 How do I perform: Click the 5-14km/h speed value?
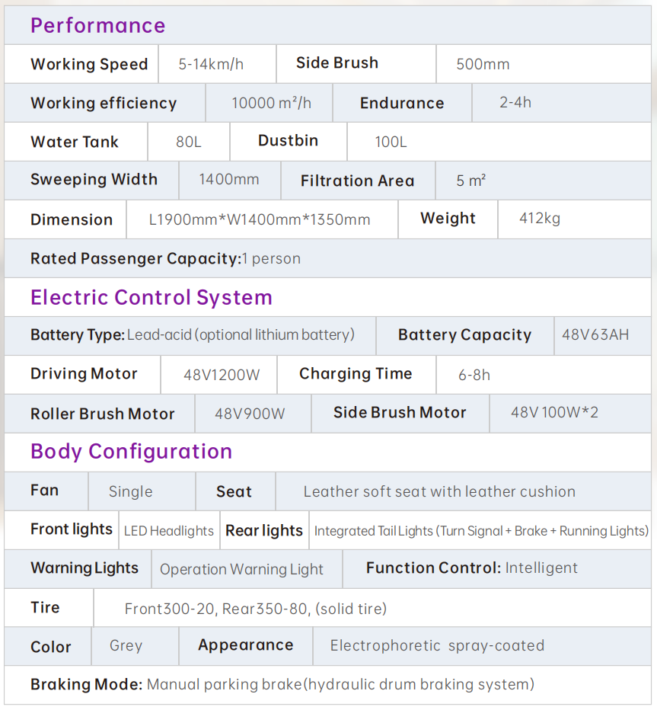point(211,64)
